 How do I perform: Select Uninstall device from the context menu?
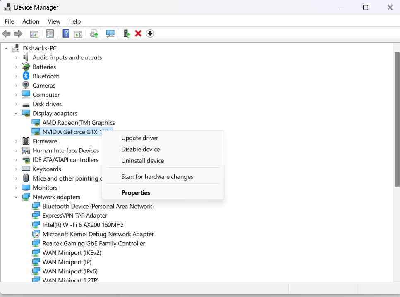click(x=143, y=161)
